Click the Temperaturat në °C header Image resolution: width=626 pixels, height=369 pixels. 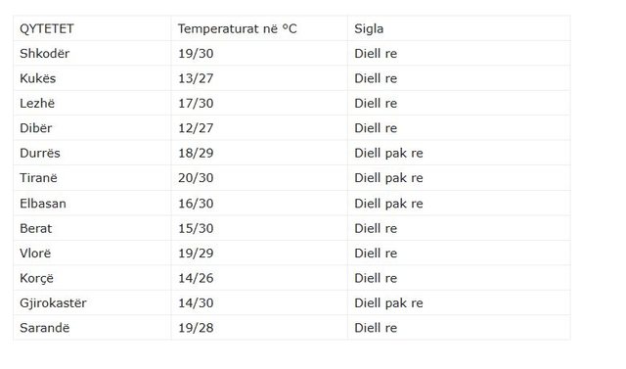click(x=237, y=28)
